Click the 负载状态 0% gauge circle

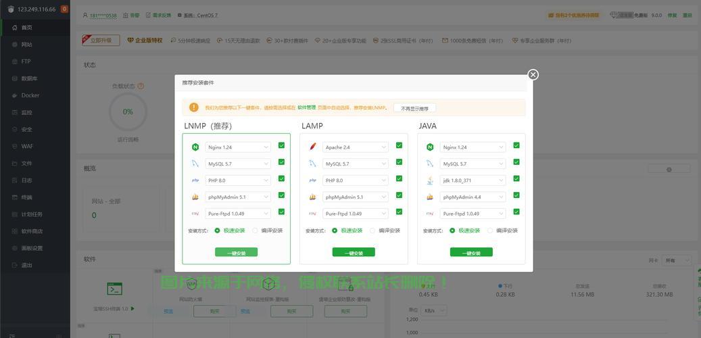pyautogui.click(x=128, y=112)
